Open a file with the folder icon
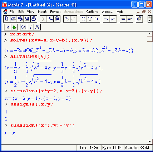 click(x=14, y=19)
